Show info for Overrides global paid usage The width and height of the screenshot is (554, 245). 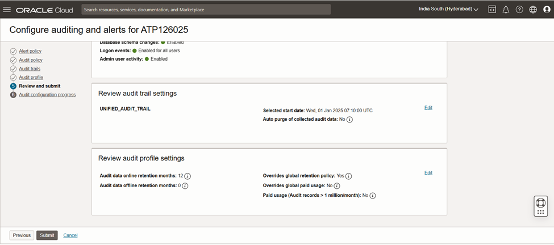[x=337, y=186]
